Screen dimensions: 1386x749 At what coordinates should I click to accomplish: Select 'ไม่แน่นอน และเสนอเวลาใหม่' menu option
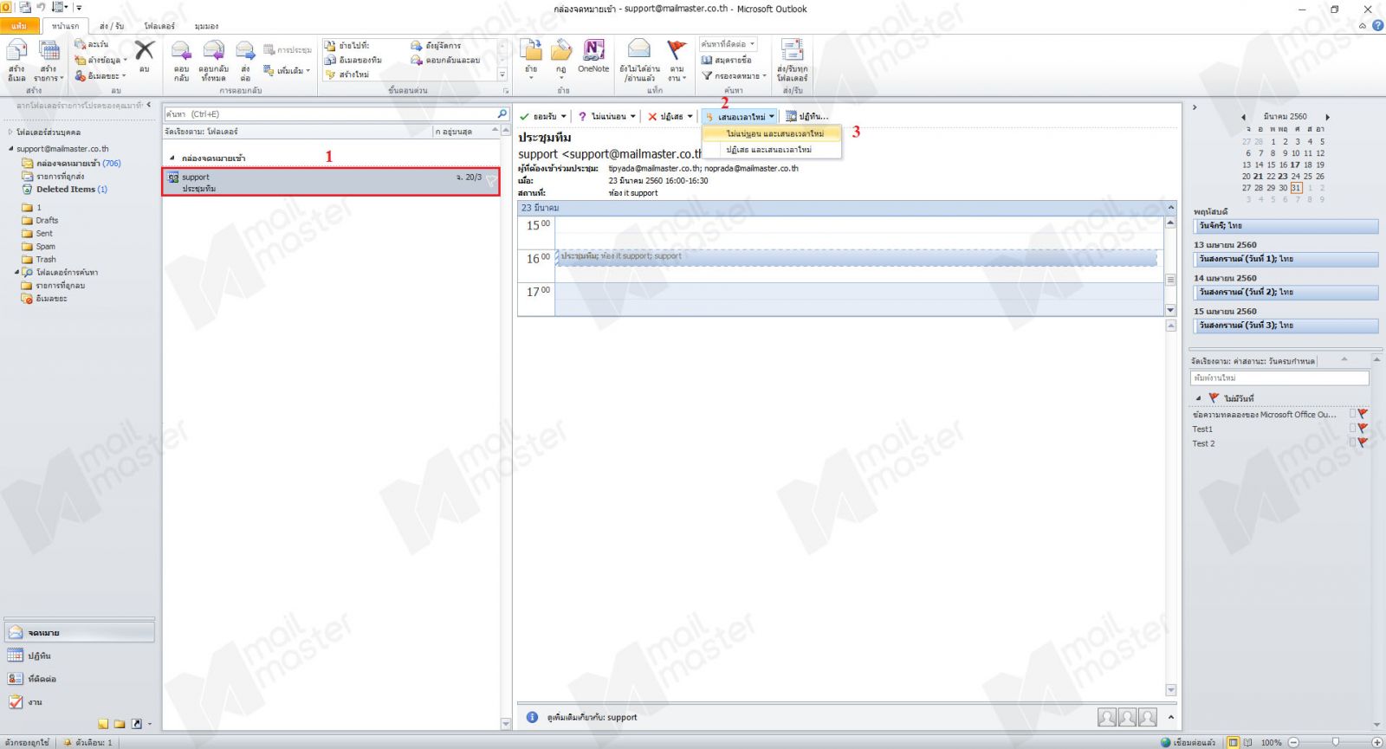[x=774, y=134]
